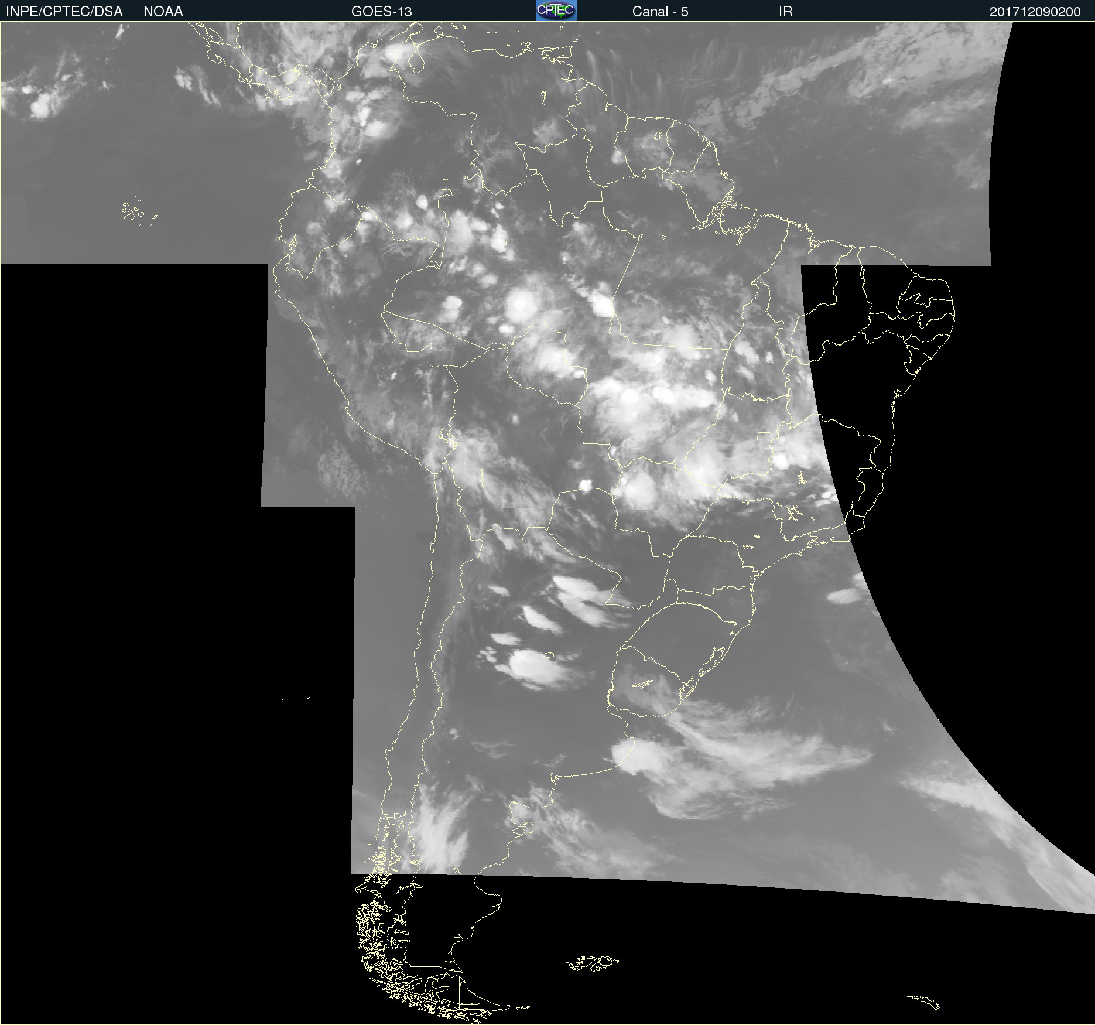Click the INPE/CPTEC/DSA header text
Image resolution: width=1095 pixels, height=1025 pixels.
click(x=64, y=12)
